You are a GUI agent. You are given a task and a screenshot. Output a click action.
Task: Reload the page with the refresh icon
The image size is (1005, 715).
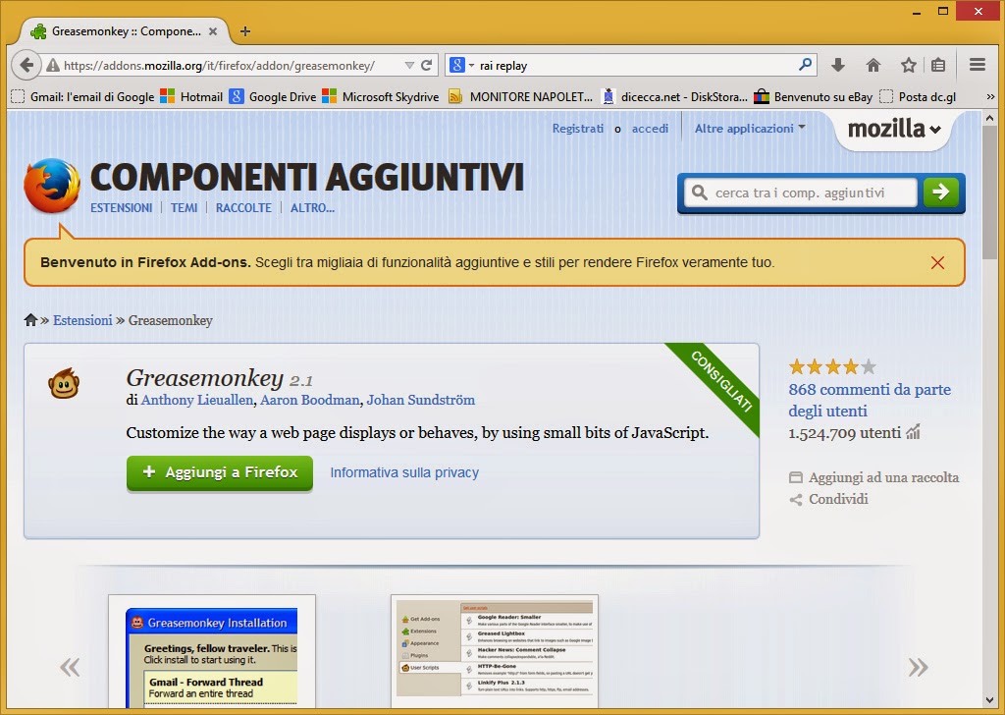coord(427,65)
